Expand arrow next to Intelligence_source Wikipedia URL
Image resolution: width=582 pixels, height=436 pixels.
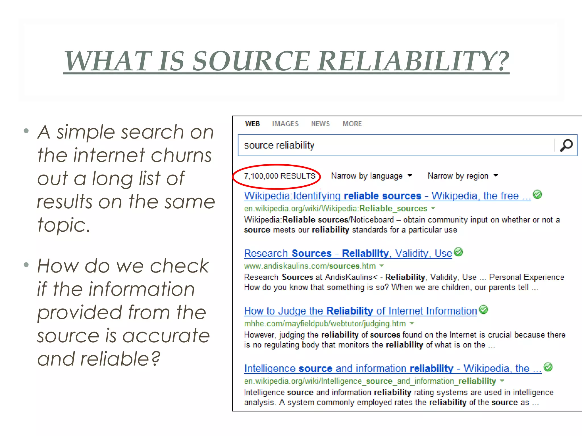(502, 381)
